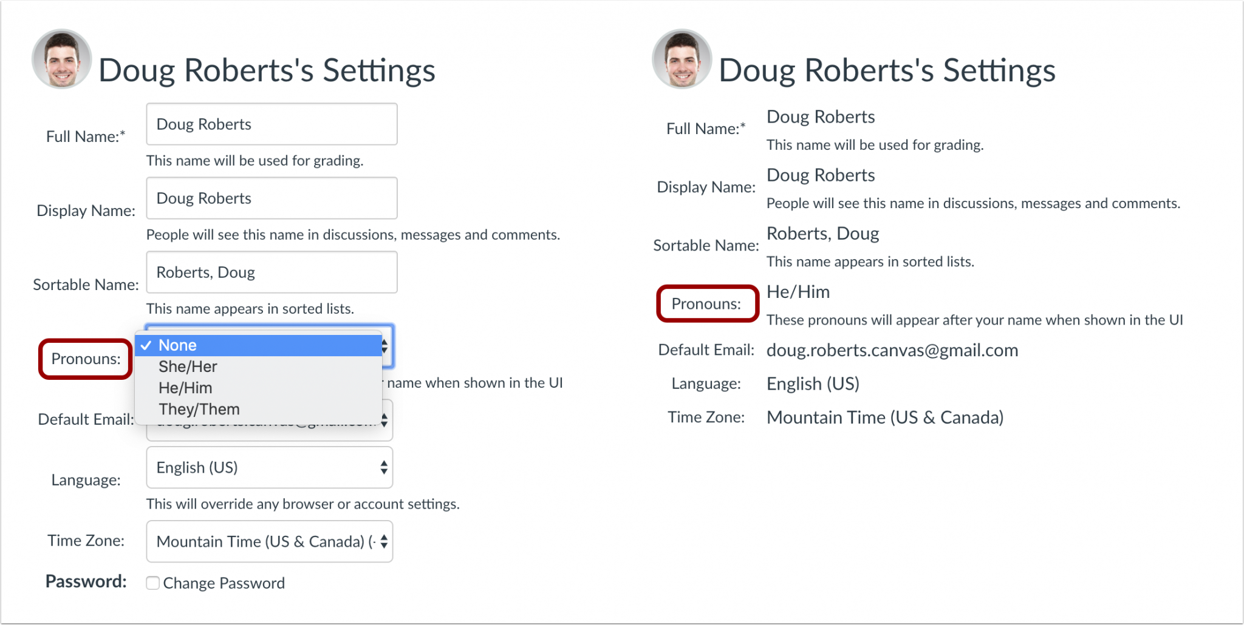Click 'Roberts, Doug' value in right panel
The width and height of the screenshot is (1244, 625).
click(823, 234)
